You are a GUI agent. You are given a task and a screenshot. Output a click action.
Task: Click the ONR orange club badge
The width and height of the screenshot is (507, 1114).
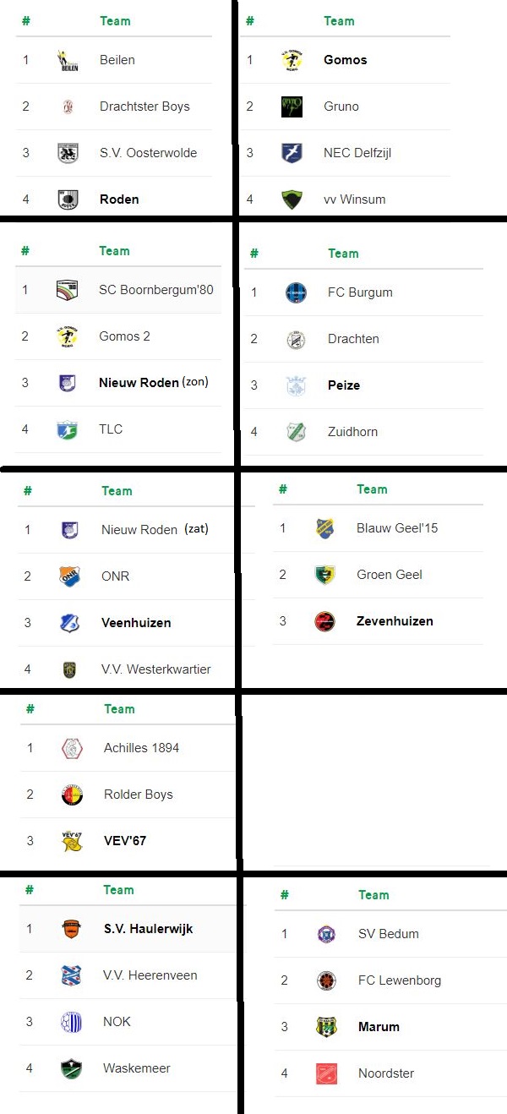point(69,576)
